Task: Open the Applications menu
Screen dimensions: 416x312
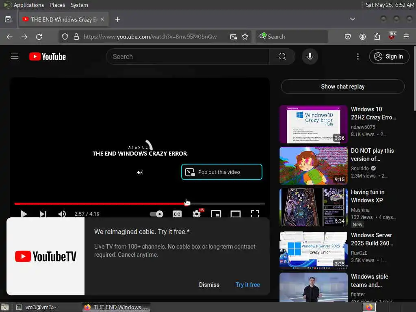Action: 29,5
